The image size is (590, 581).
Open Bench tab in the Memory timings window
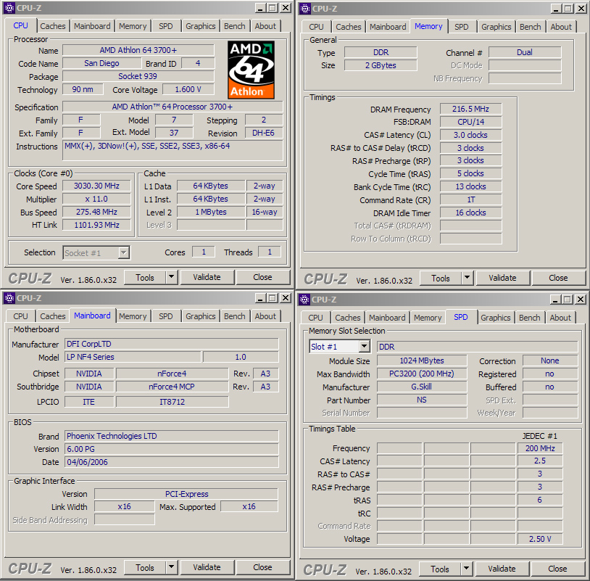(x=530, y=27)
